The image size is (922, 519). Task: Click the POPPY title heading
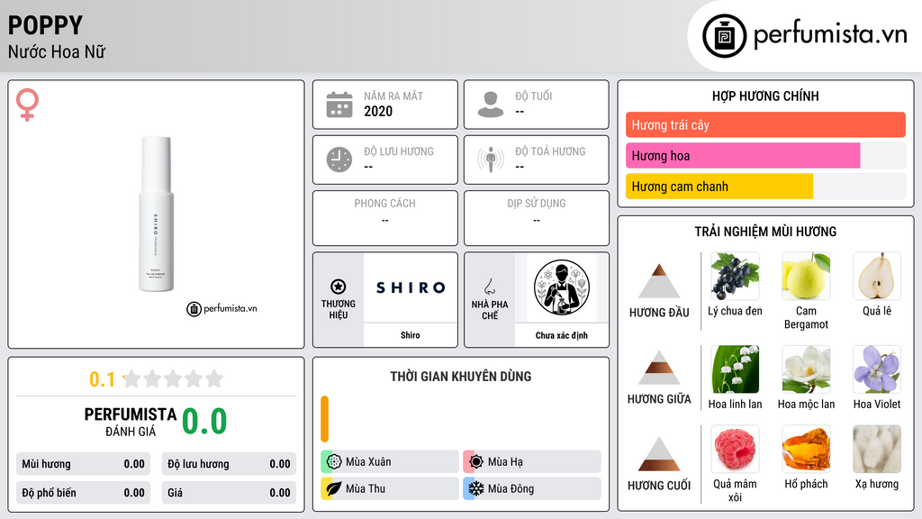pyautogui.click(x=45, y=25)
